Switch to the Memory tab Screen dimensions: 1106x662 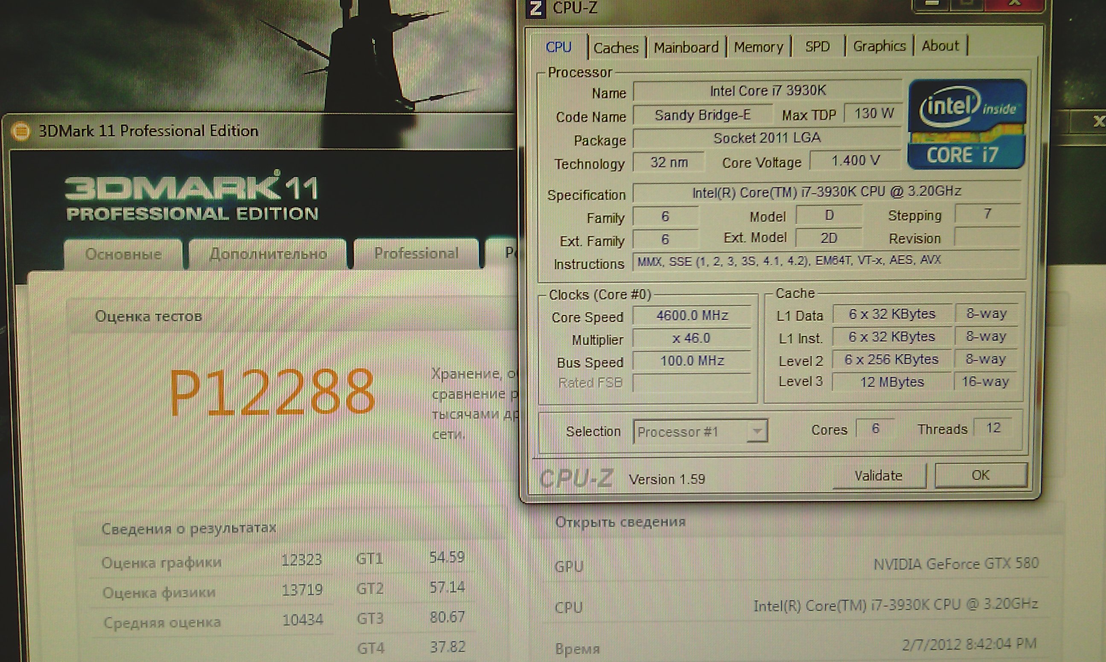point(758,47)
